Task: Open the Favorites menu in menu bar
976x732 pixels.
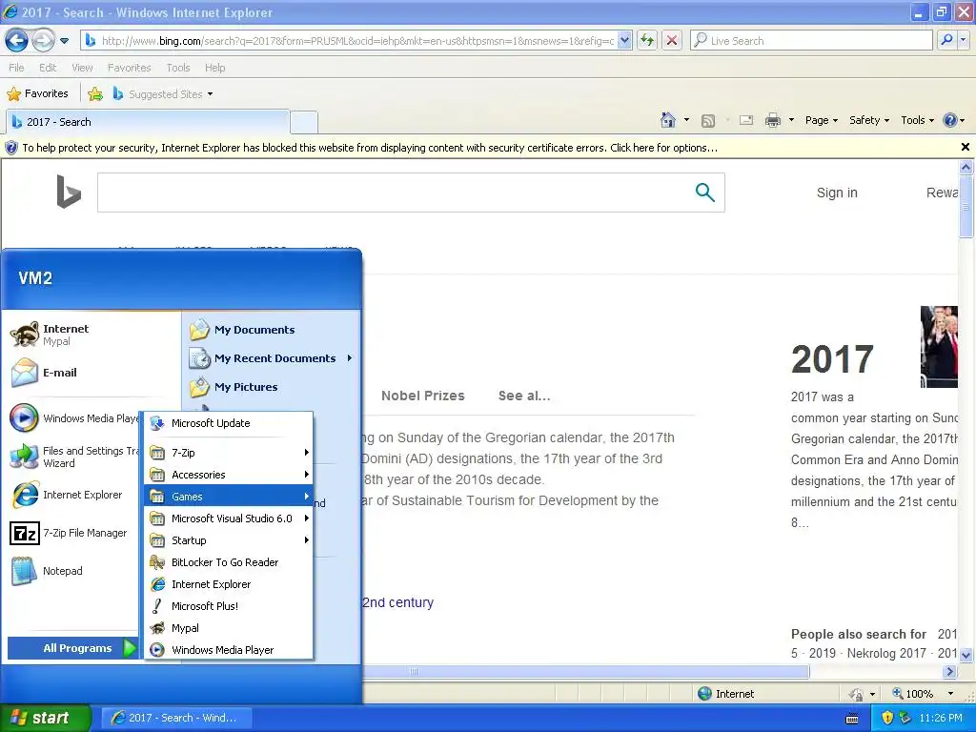Action: coord(129,68)
